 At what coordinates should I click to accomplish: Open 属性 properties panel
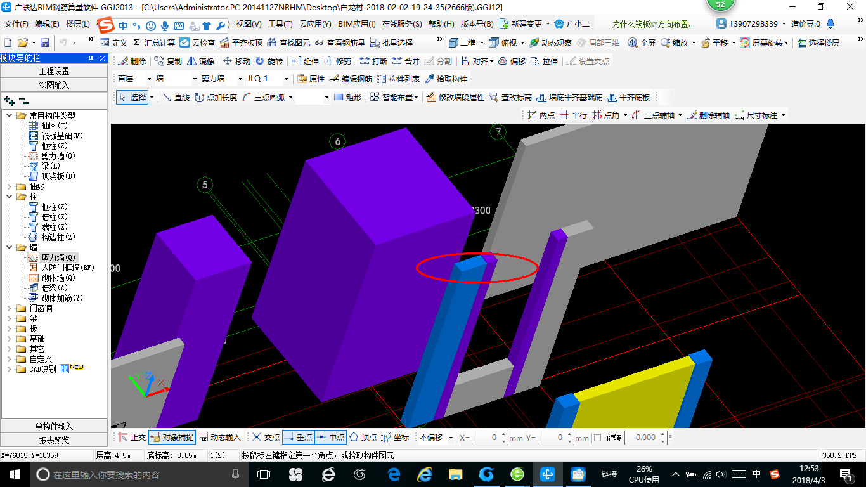point(311,79)
